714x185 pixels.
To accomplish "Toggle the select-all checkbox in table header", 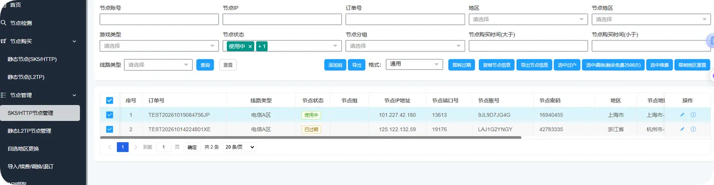I will [109, 101].
